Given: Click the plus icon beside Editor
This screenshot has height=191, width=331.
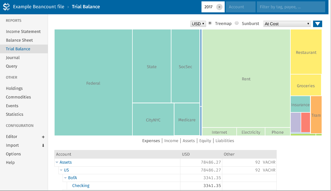Looking at the screenshot, I should 43,137.
